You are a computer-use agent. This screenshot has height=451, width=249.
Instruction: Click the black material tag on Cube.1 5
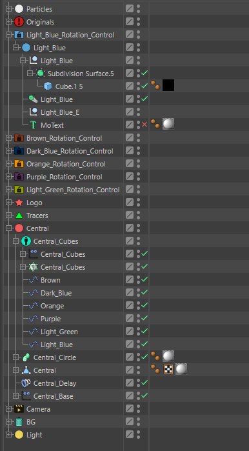pyautogui.click(x=168, y=85)
